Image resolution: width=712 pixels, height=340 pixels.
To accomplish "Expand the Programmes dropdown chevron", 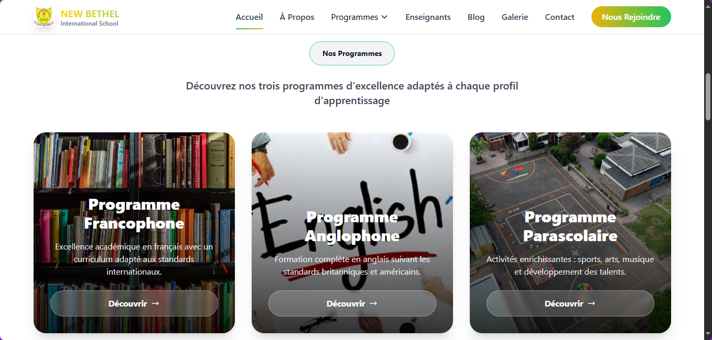I will pos(384,17).
